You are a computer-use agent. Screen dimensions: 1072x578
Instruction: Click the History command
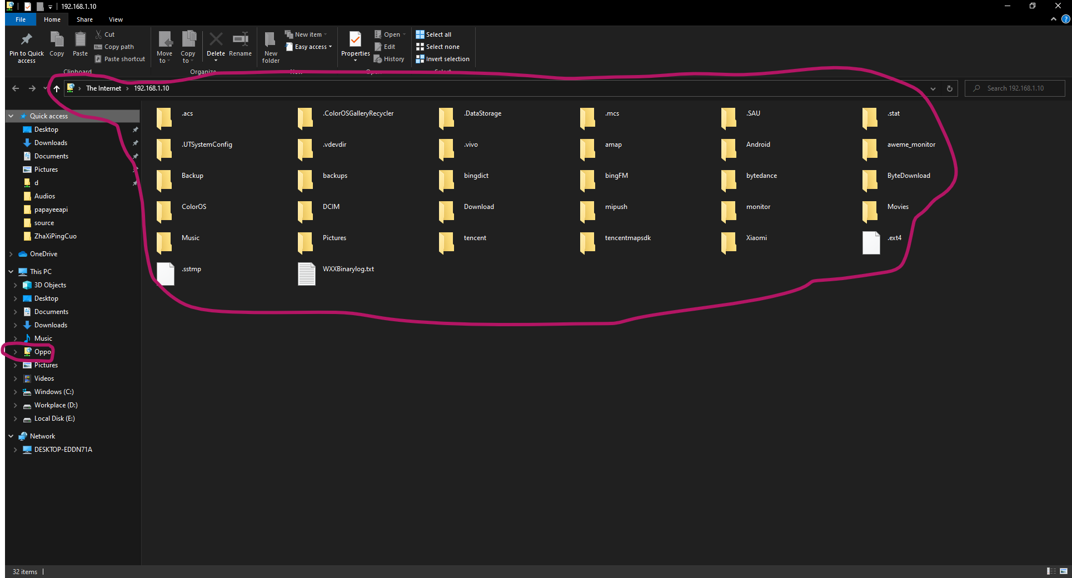(x=389, y=59)
